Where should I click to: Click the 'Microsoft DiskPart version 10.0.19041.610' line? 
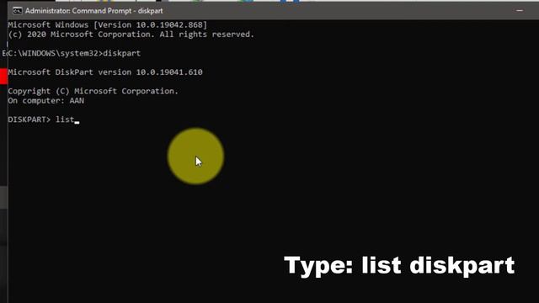[x=105, y=72]
